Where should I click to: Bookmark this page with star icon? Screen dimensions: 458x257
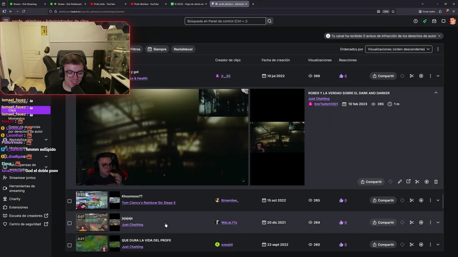tap(393, 11)
